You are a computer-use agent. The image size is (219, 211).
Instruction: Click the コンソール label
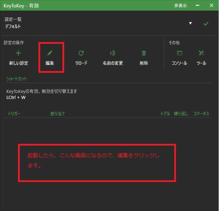point(180,63)
